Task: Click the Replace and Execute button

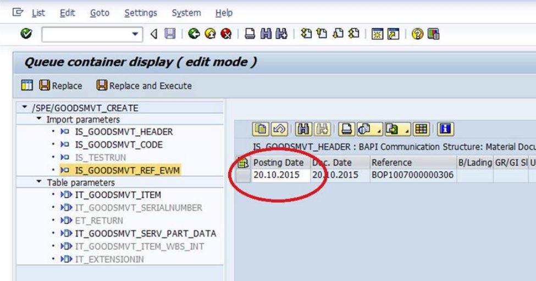Action: point(144,86)
